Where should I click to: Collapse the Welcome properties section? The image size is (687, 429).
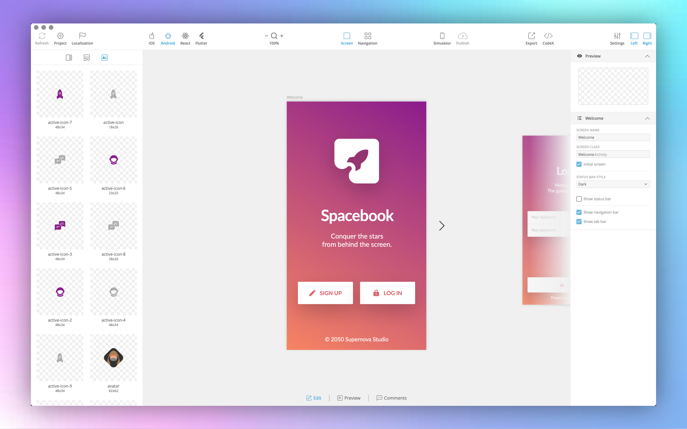click(647, 118)
